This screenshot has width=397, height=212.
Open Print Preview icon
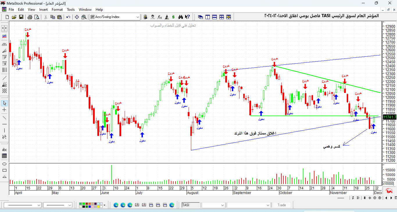pos(37,17)
